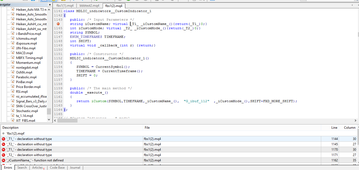Click the RSI.mq4 file icon
The height and width of the screenshot is (170, 359).
[13, 92]
